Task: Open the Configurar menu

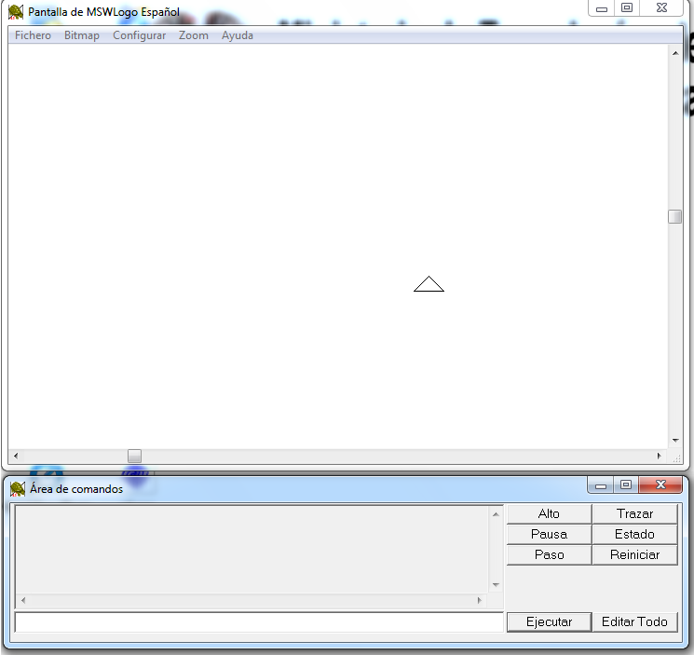Action: (x=139, y=35)
